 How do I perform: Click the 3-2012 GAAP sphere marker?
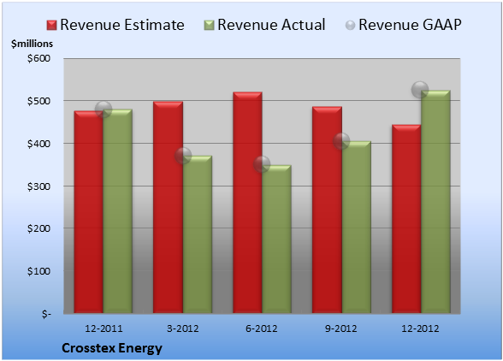tap(183, 156)
